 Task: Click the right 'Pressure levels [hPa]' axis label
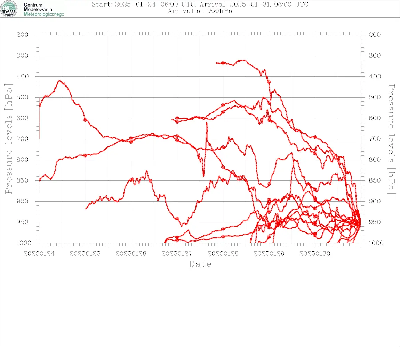[x=391, y=139]
